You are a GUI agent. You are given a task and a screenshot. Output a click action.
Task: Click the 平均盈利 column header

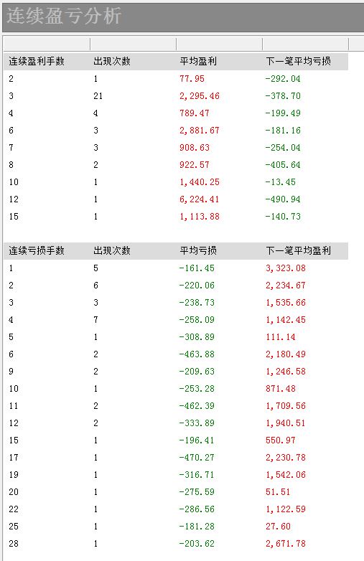pos(198,61)
